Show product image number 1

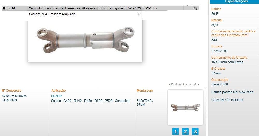coord(175,132)
